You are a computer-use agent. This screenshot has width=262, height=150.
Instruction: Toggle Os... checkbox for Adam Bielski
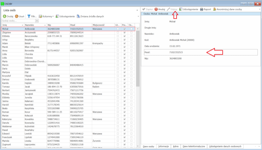(131, 43)
